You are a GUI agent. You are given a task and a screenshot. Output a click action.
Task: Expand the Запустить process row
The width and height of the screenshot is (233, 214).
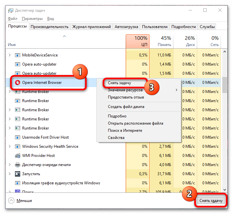(x=10, y=174)
